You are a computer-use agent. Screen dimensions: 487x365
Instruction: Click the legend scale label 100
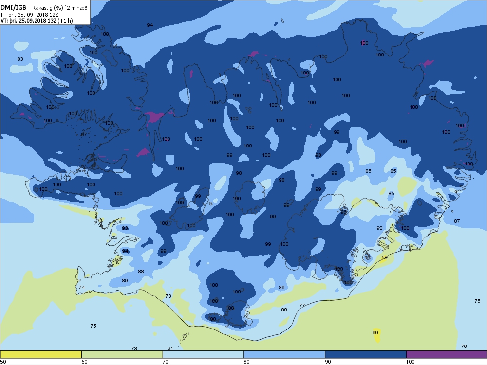tap(410, 362)
